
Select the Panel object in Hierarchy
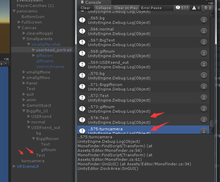pos(32,83)
